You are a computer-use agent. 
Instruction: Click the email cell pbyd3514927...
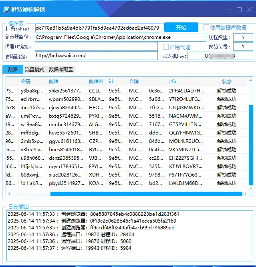[66, 183]
